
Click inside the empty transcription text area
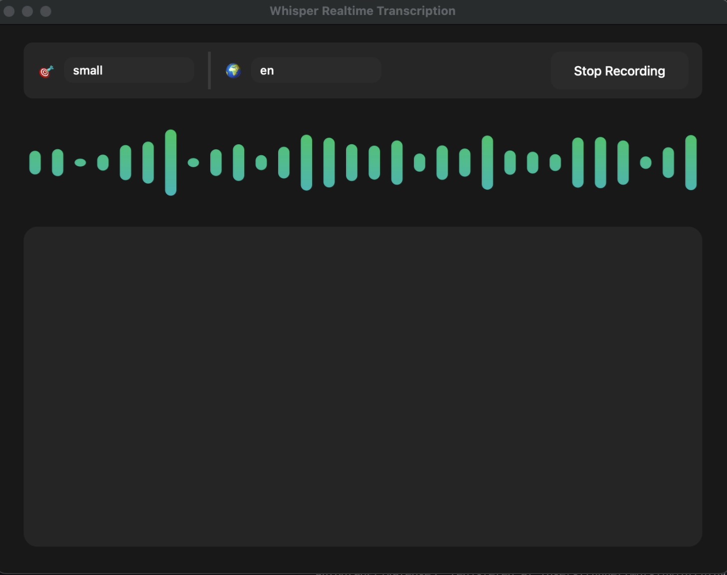[x=363, y=386]
